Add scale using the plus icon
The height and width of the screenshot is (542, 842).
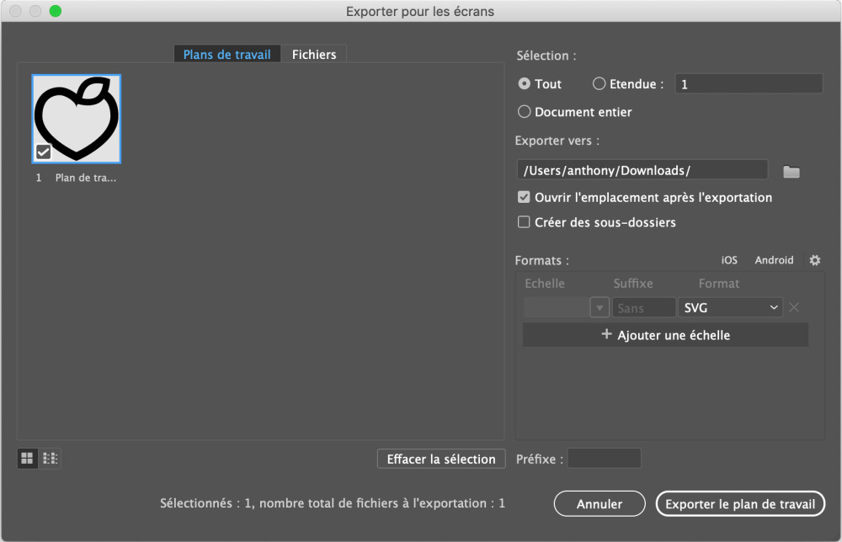pyautogui.click(x=606, y=334)
